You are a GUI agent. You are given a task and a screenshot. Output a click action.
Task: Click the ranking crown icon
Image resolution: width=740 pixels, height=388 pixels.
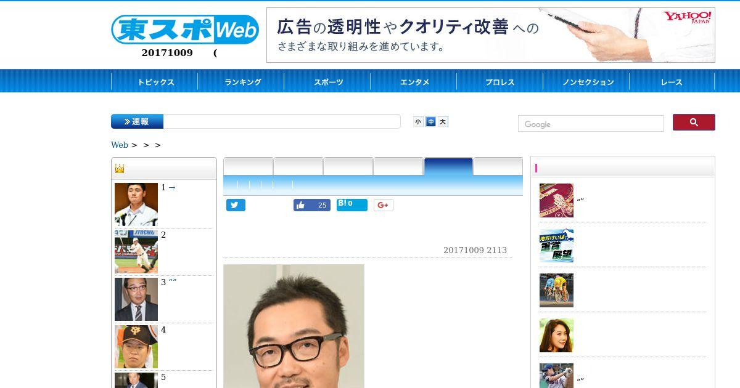120,169
